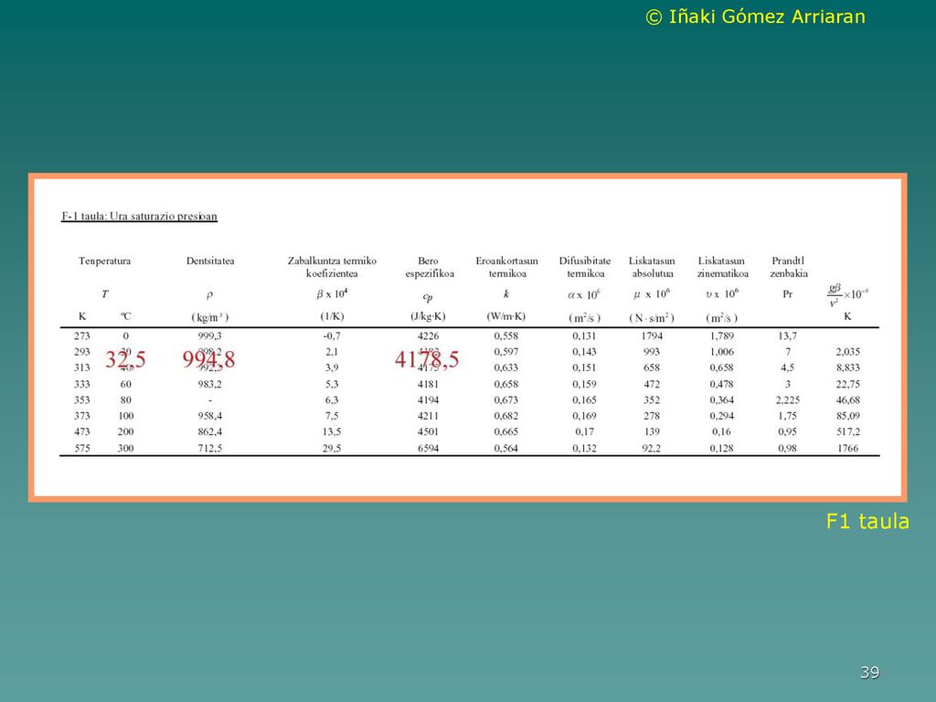Select expansion coefficient value 29,5
This screenshot has height=702, width=936.
tap(332, 448)
